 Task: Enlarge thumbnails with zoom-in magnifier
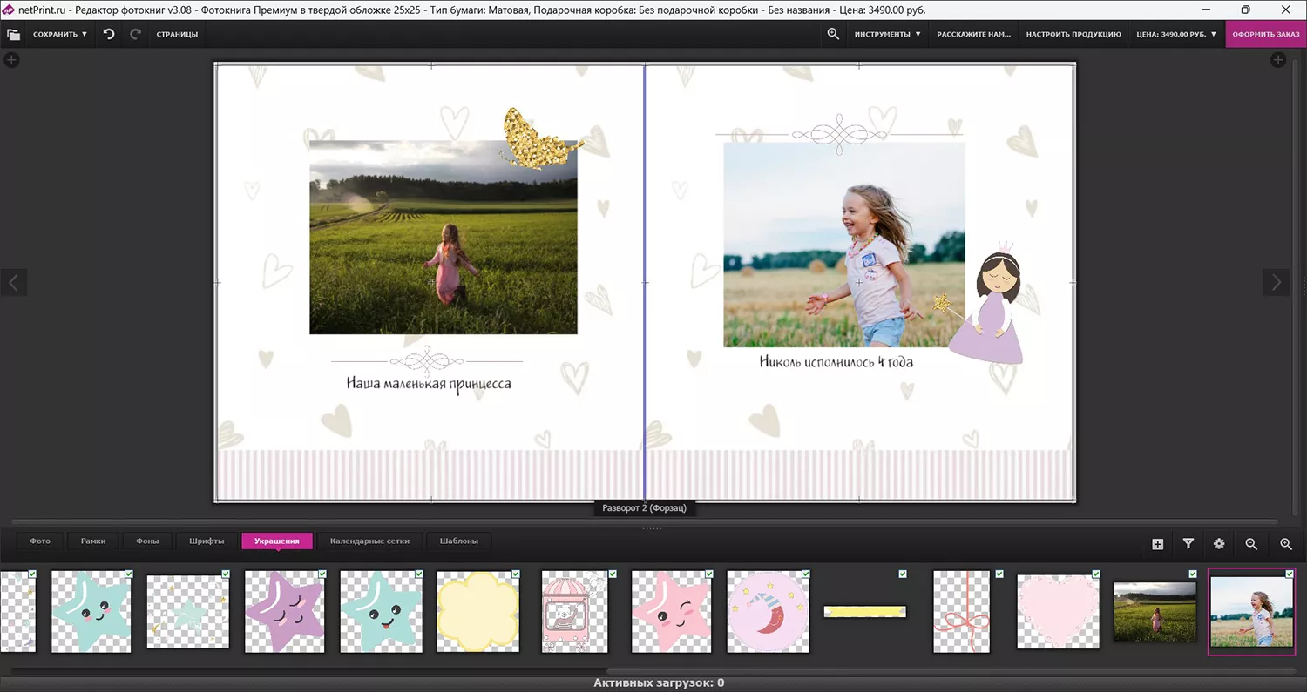coord(1286,544)
